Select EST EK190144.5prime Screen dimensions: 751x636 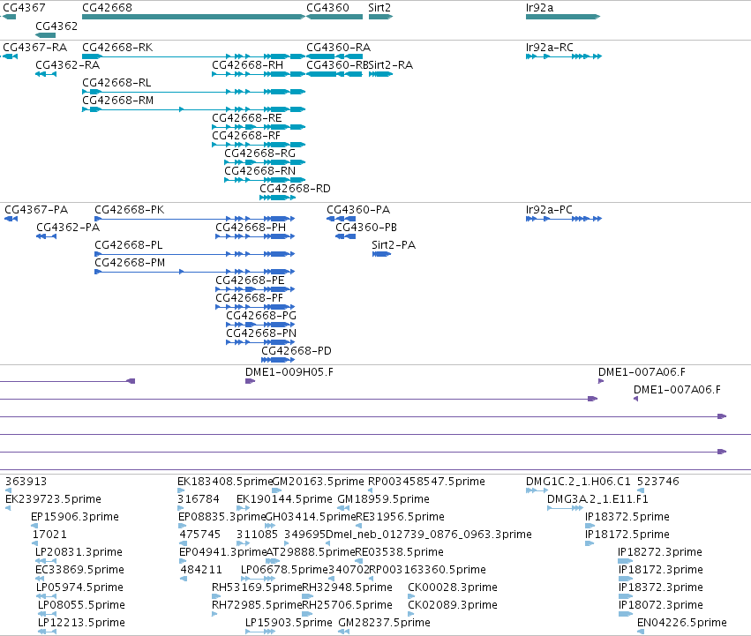point(284,499)
